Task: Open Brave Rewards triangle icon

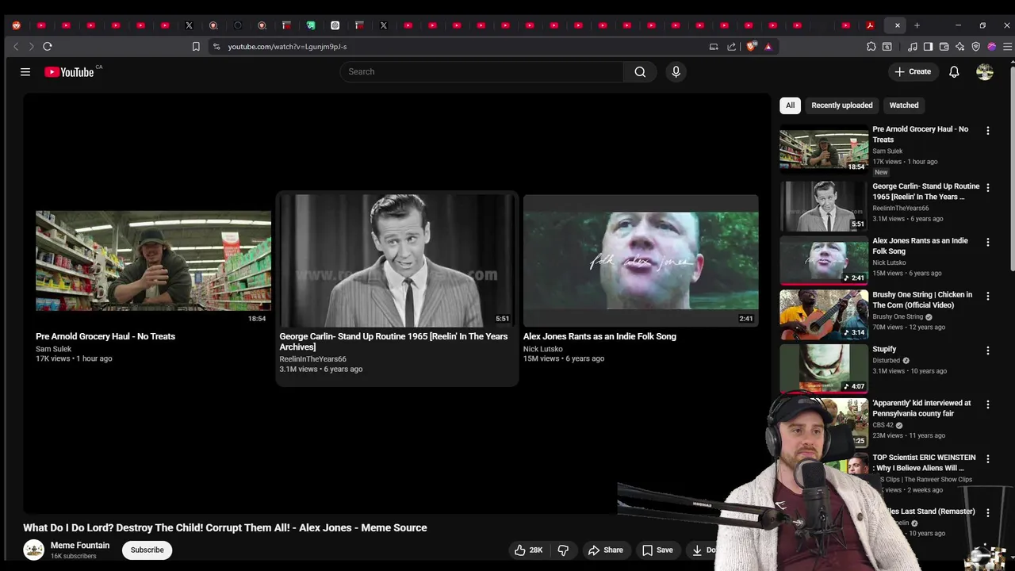Action: point(768,47)
